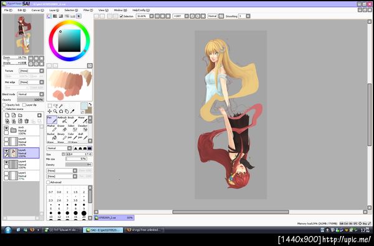
Task: Open the upper brush shape (None) dropdown
Action: (x=62, y=170)
